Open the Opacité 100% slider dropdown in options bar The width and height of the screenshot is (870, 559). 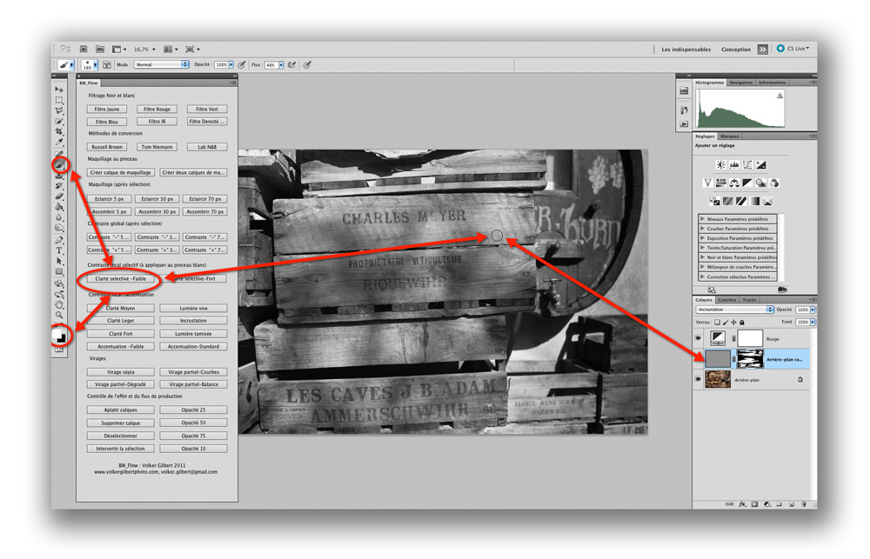pos(231,65)
